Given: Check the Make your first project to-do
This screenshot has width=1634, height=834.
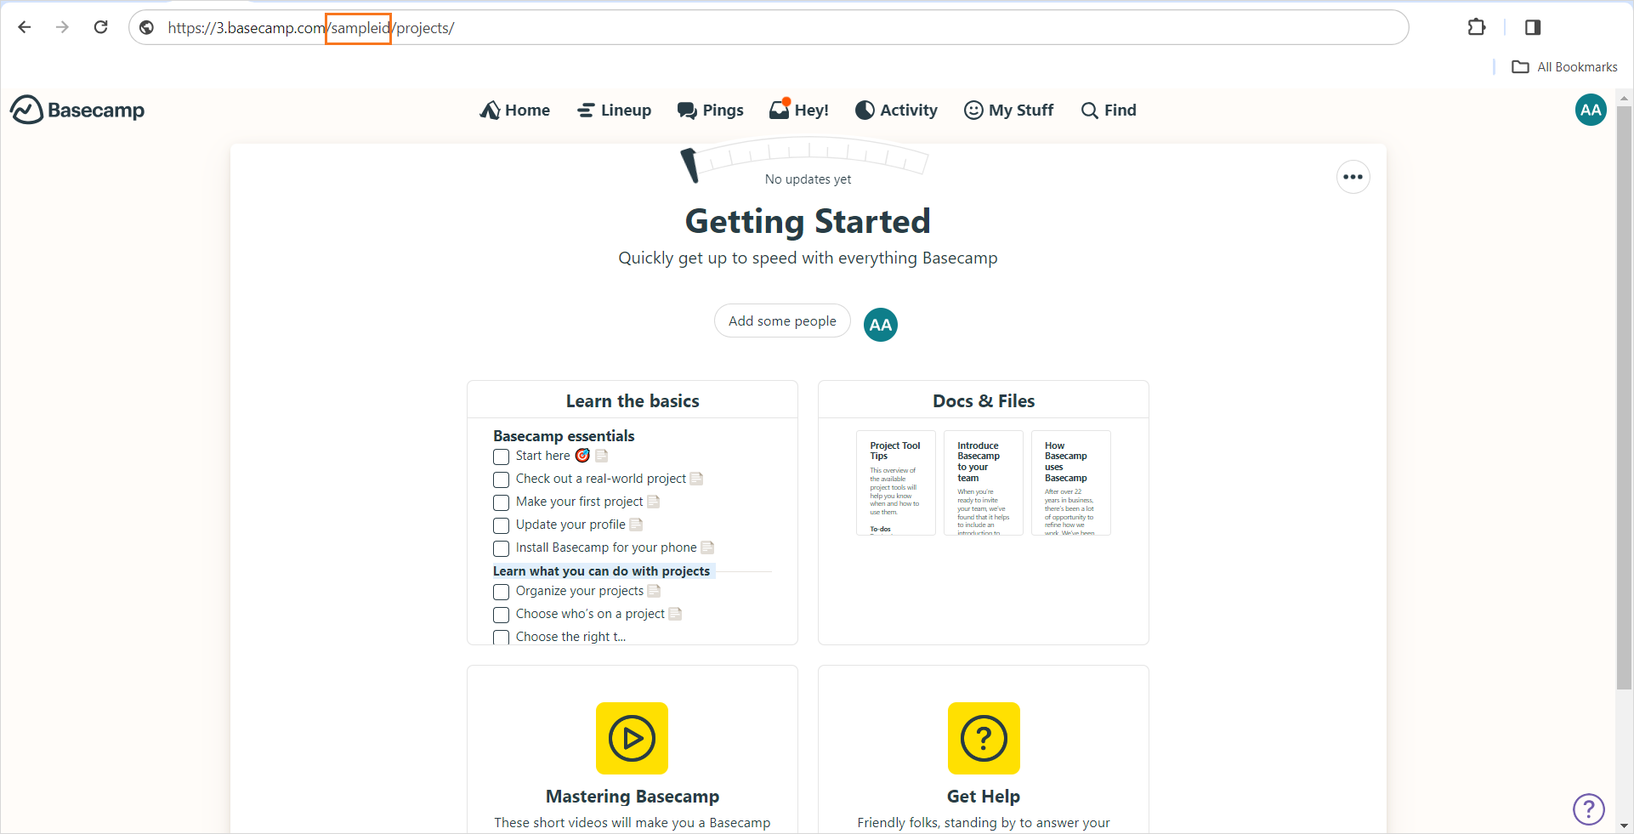Looking at the screenshot, I should tap(502, 502).
